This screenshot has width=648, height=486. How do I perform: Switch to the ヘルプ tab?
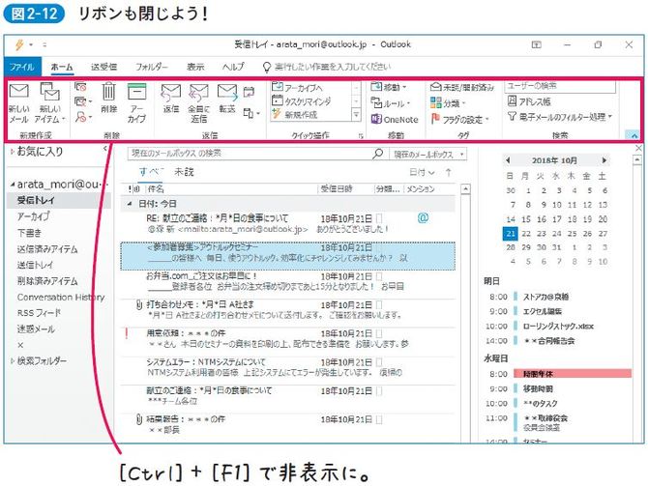233,67
